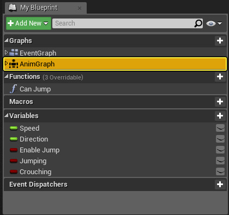
Task: Toggle the Speed variable editable eye
Action: pos(220,128)
